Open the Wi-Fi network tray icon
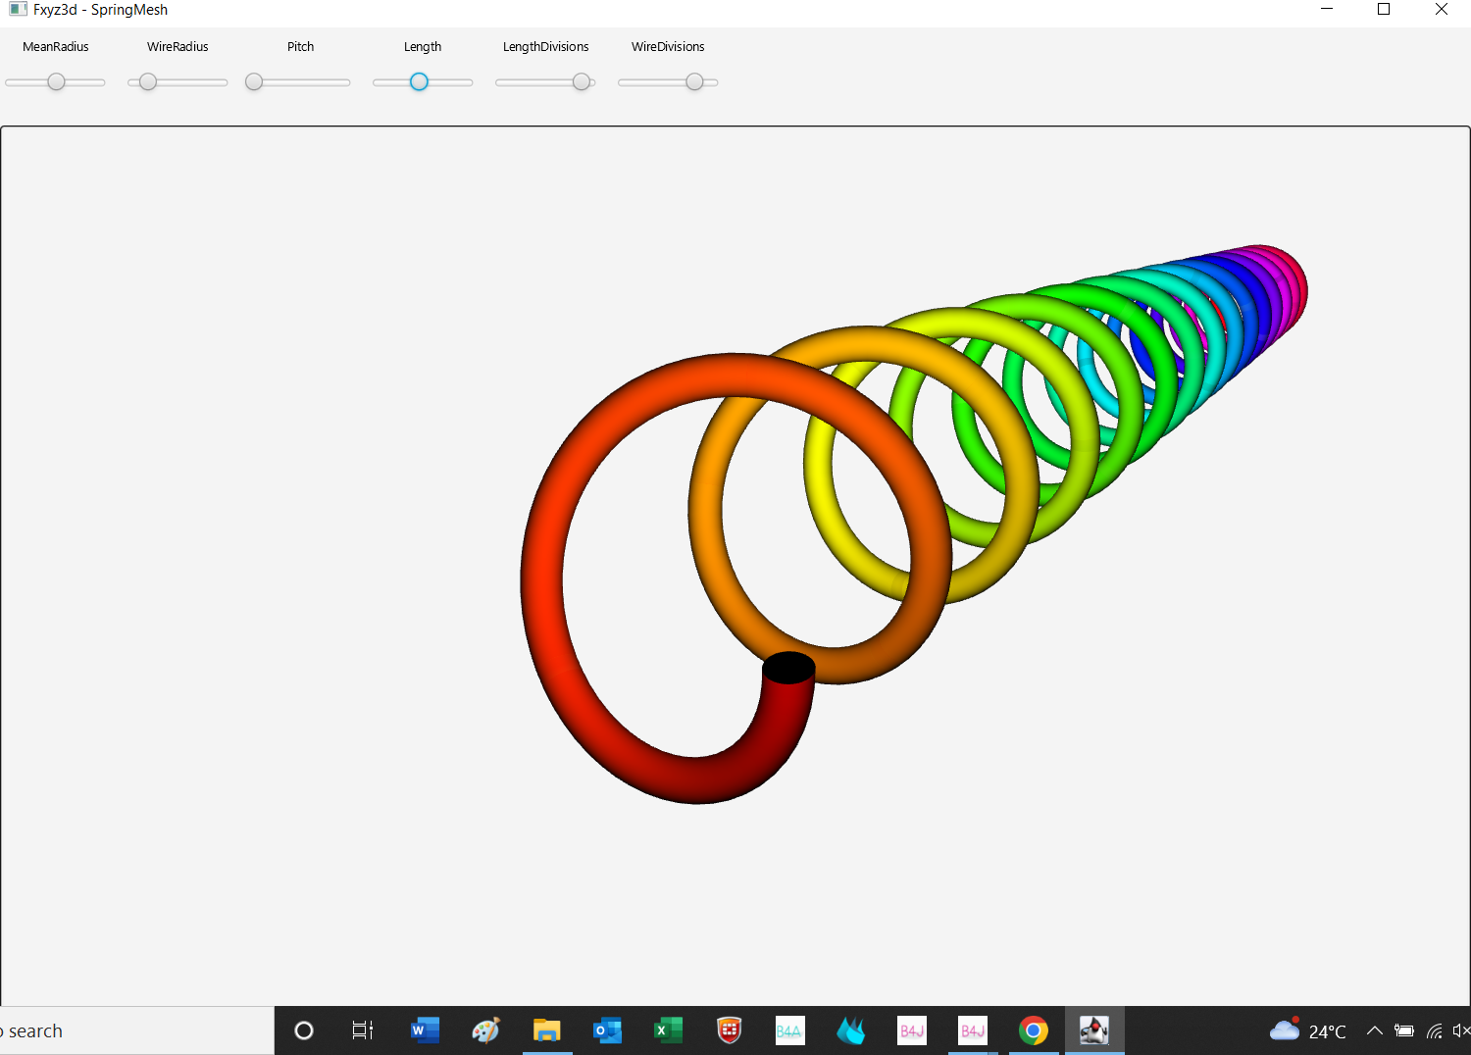Viewport: 1471px width, 1055px height. (1435, 1030)
